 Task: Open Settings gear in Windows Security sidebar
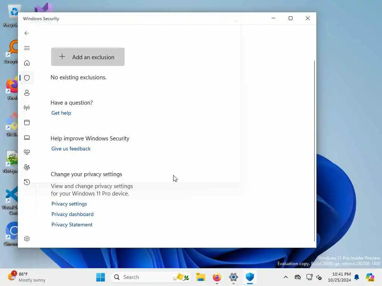click(27, 239)
